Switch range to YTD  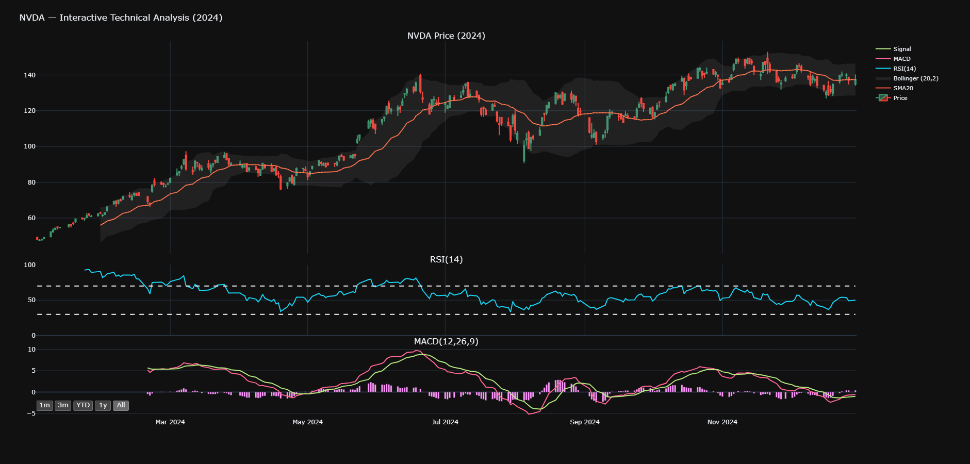coord(83,405)
